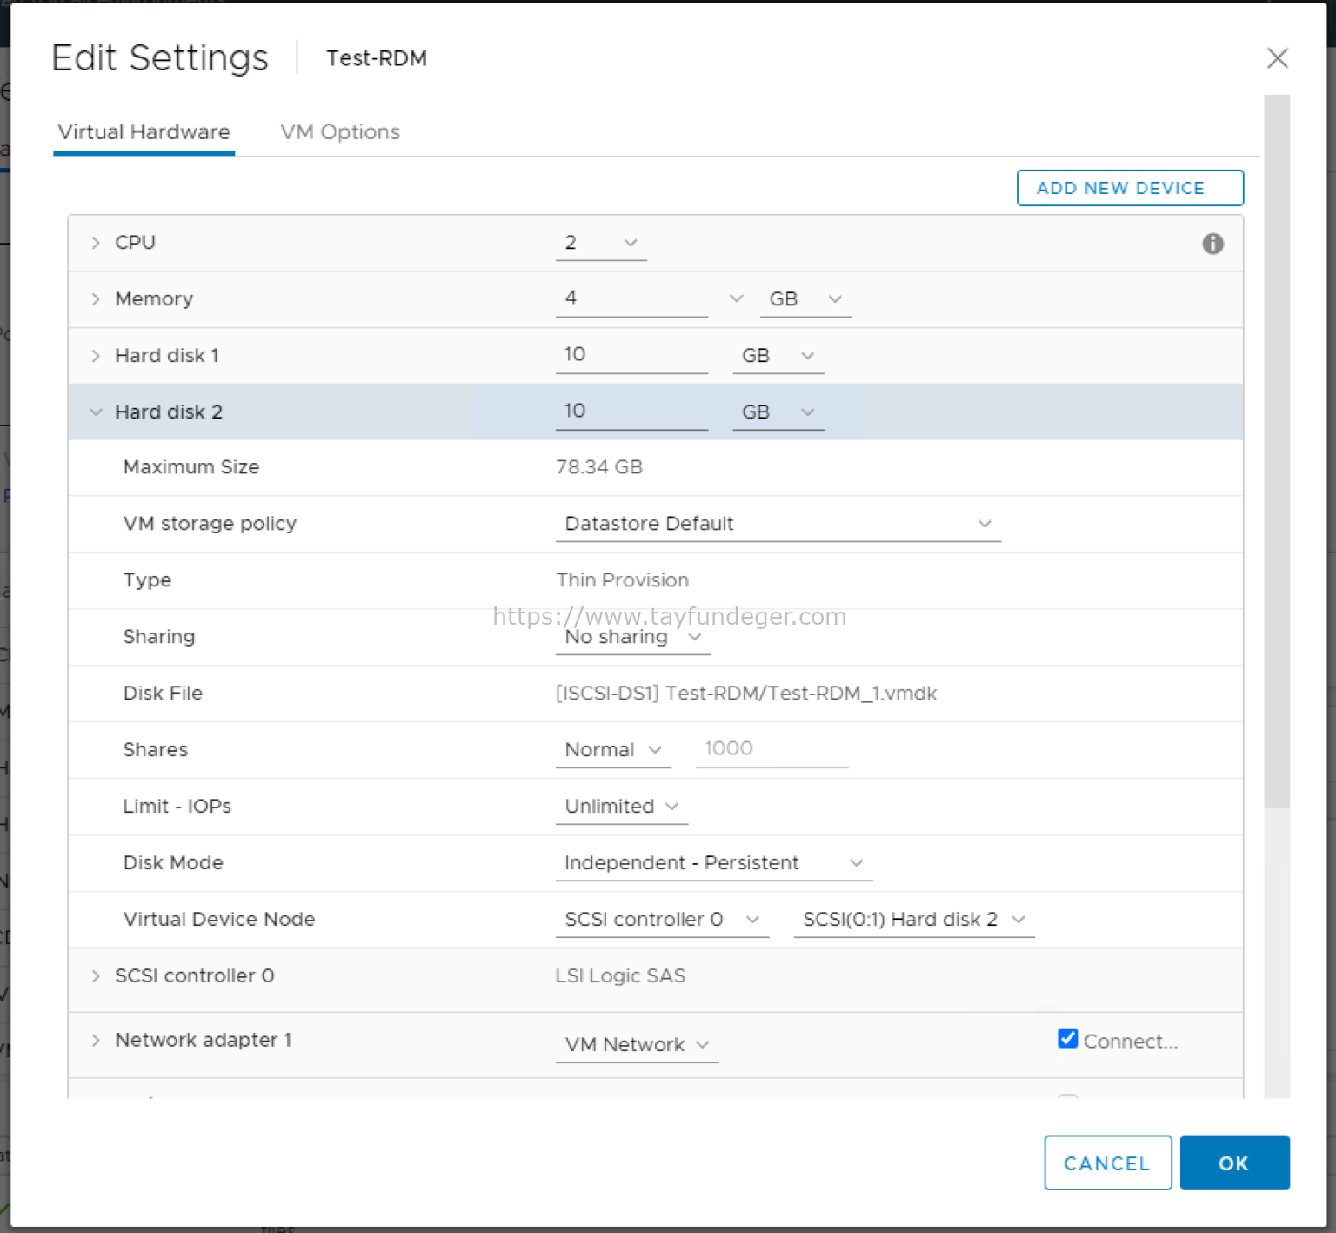Click the CPU info icon

pyautogui.click(x=1212, y=244)
